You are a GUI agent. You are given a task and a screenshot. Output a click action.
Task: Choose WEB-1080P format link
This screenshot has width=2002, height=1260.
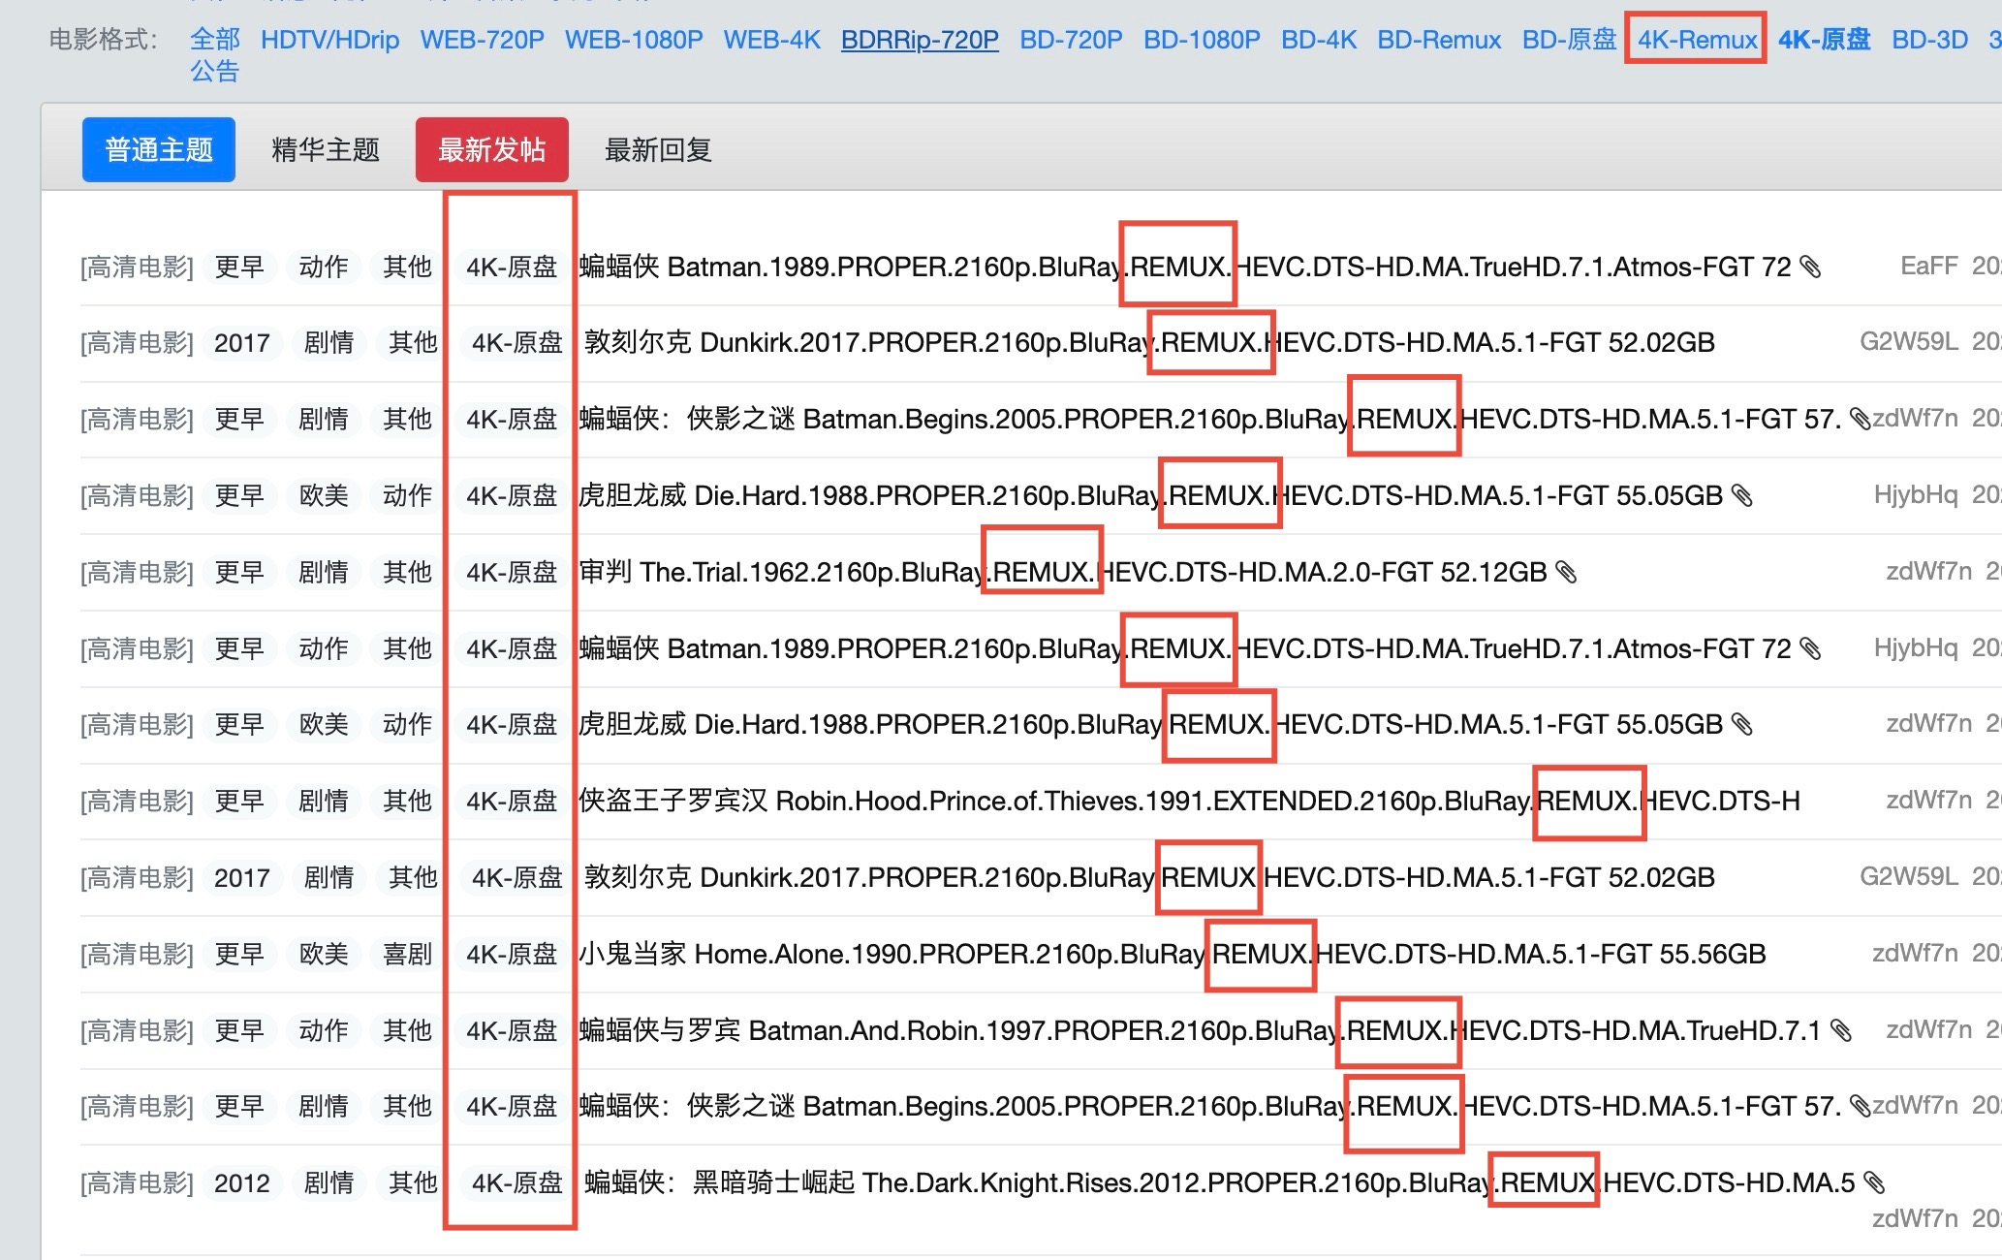634,40
